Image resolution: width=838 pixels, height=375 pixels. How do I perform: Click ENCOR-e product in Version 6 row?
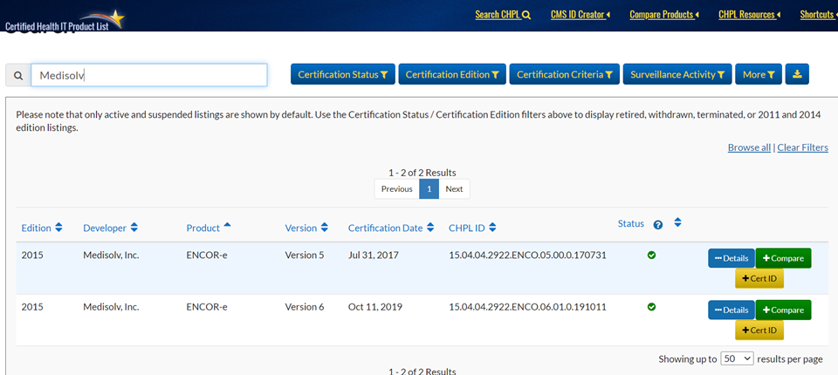coord(207,307)
